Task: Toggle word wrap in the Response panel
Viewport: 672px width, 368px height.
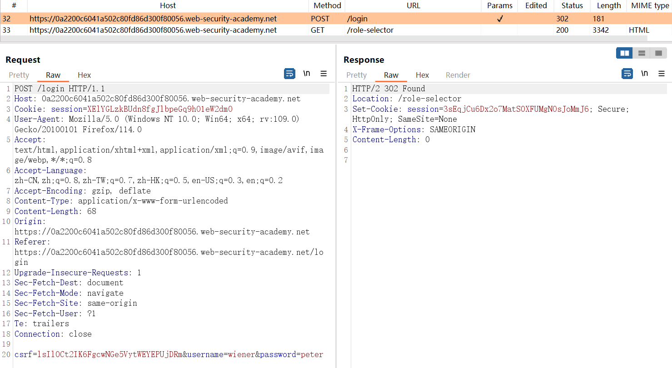Action: [627, 74]
